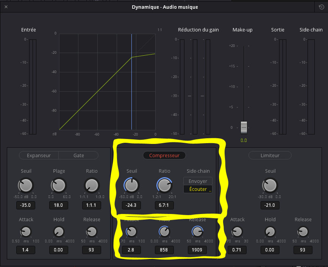Click the Make-up value 0.0 readout

click(x=244, y=141)
